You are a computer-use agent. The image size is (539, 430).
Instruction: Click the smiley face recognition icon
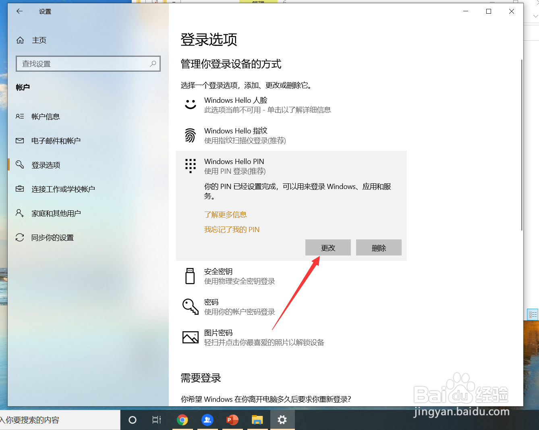point(190,104)
